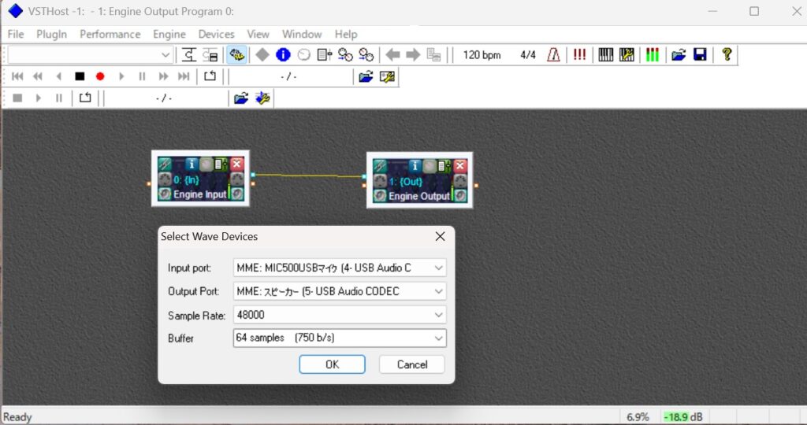
Task: Open the Devices menu
Action: (x=216, y=34)
